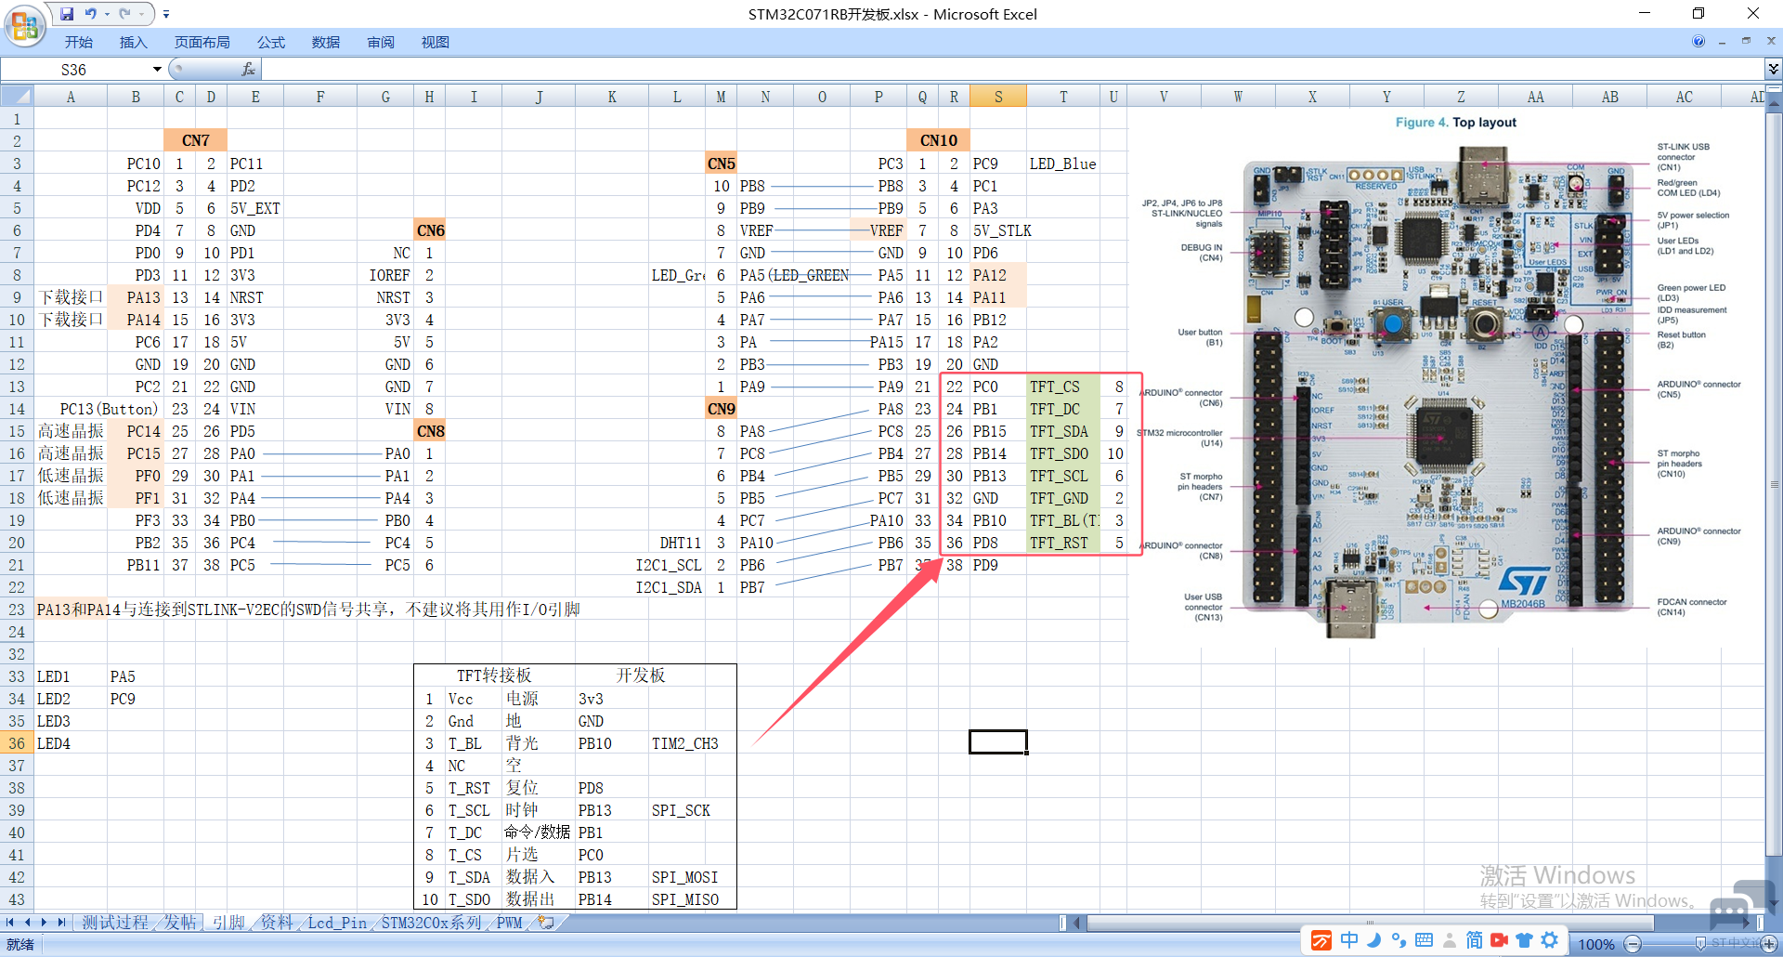Viewport: 1783px width, 957px height.
Task: Switch to the 页面布局 ribbon tab
Action: point(202,42)
